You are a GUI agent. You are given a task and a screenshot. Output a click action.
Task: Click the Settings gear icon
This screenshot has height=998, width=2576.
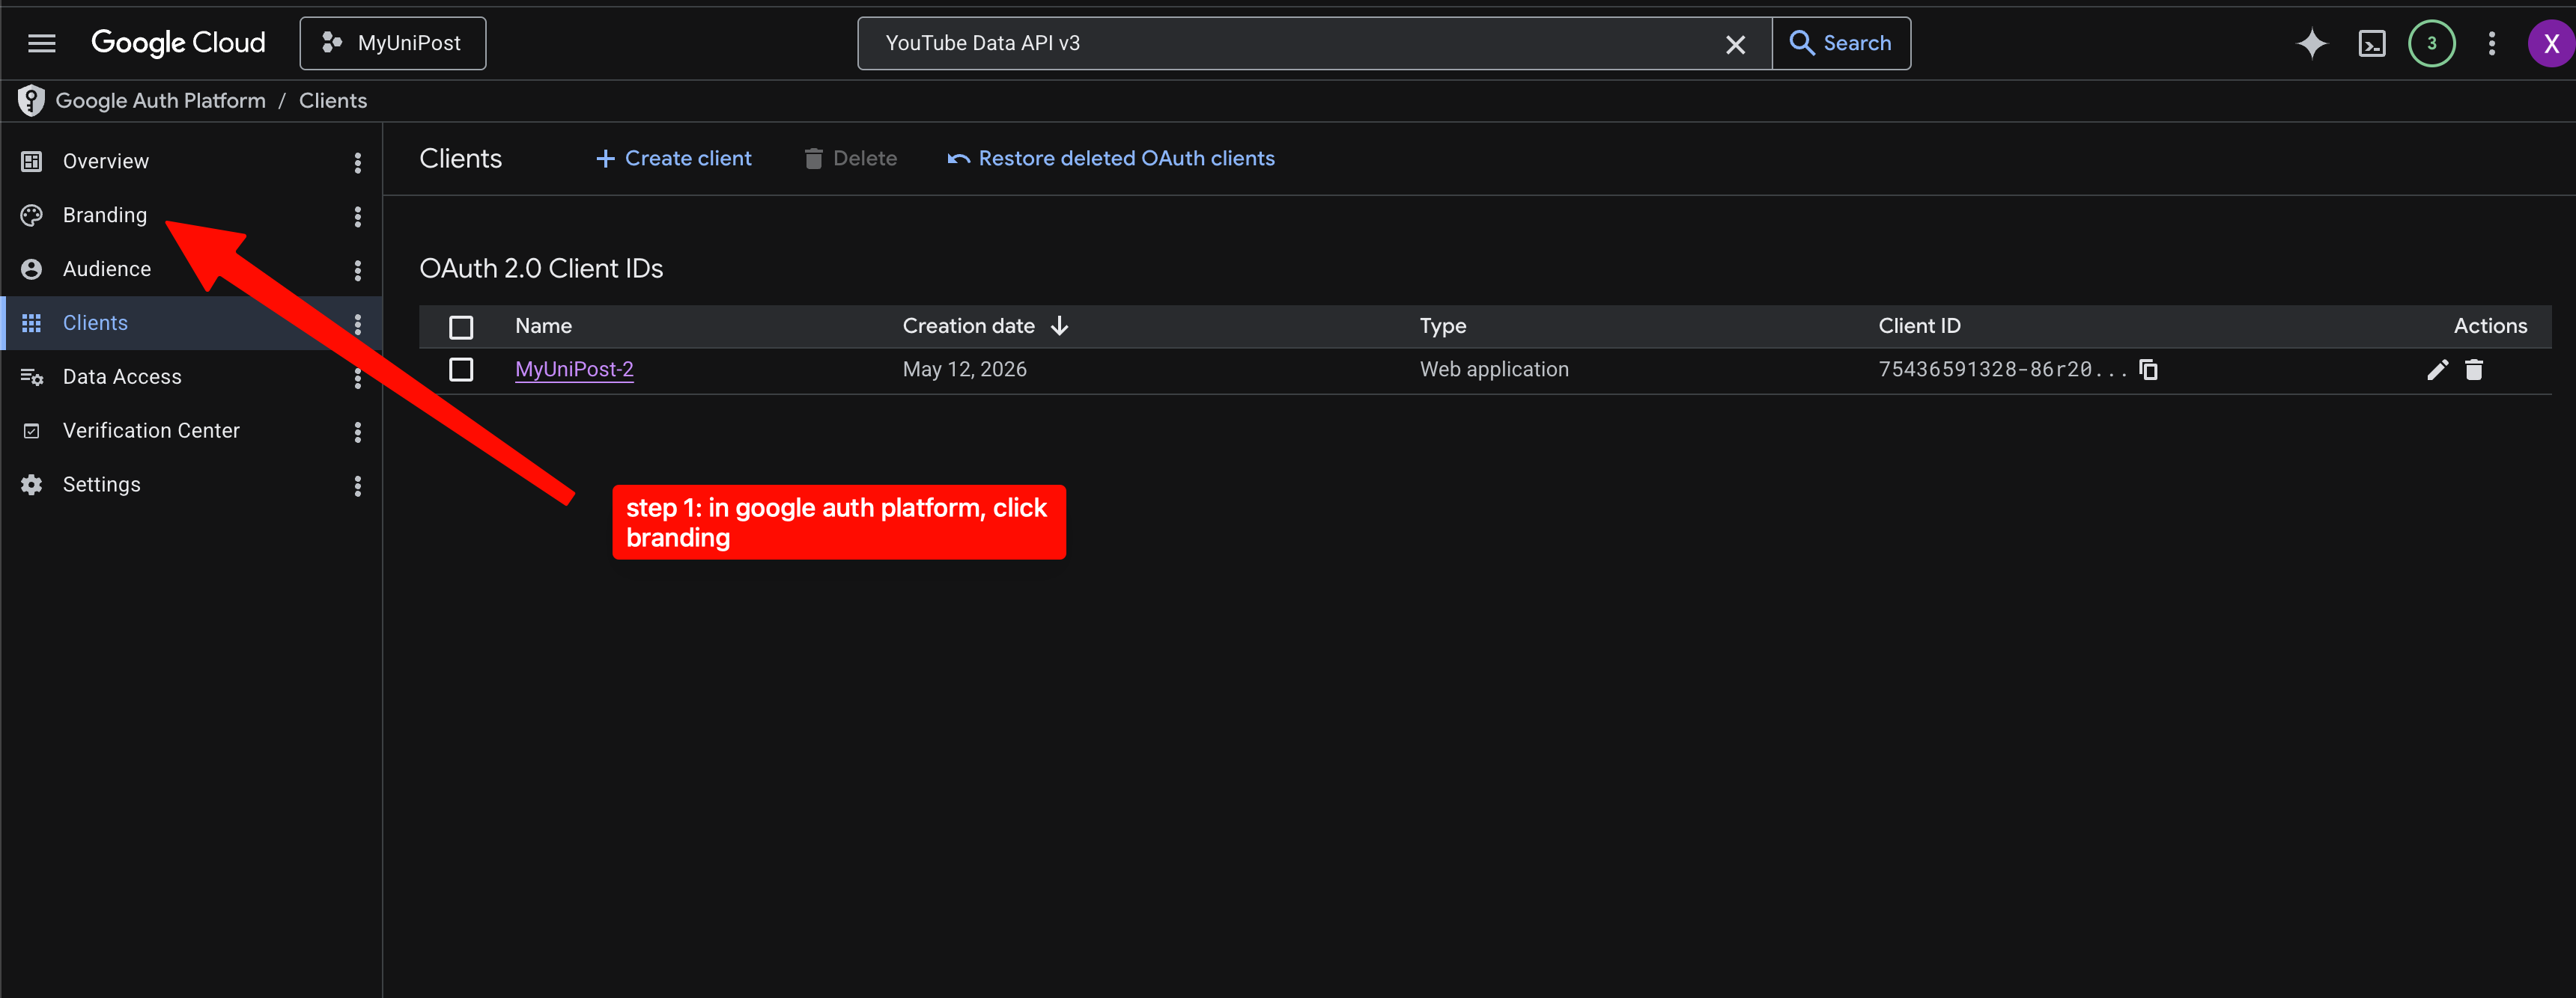31,485
